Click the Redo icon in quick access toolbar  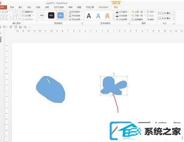[11, 27]
